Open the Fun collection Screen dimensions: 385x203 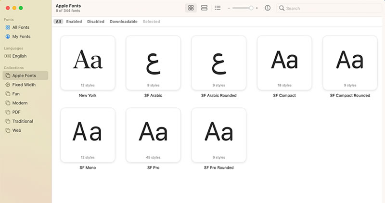pyautogui.click(x=26, y=94)
